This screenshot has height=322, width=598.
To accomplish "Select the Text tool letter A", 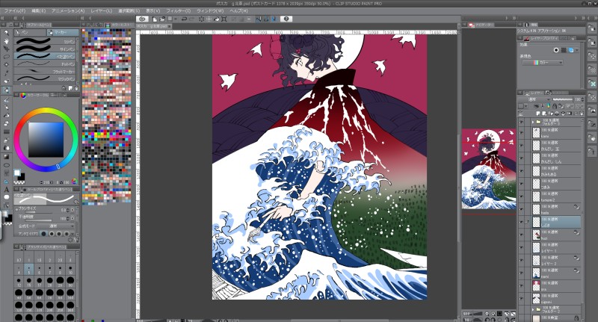I will (x=7, y=189).
